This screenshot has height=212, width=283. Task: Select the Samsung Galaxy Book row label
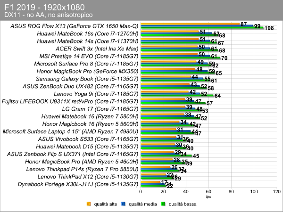(x=87, y=79)
